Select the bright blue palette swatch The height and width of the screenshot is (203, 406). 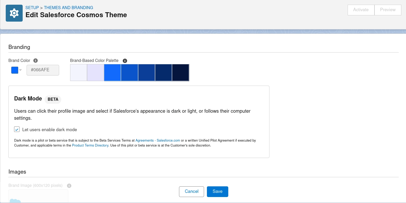click(x=112, y=72)
